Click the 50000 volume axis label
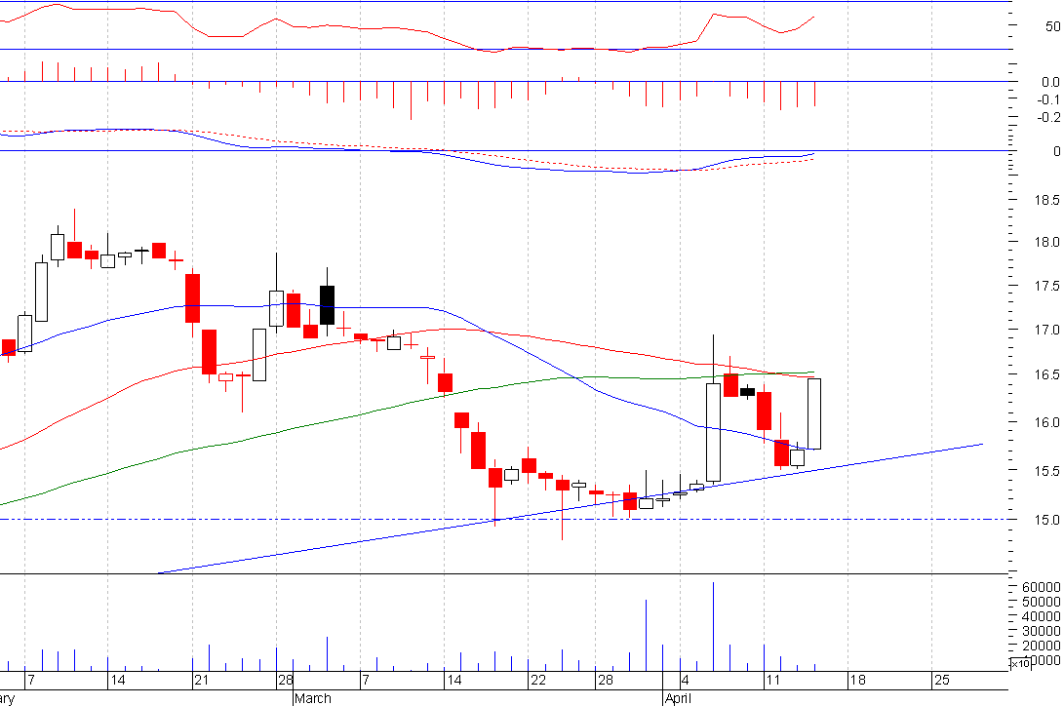The image size is (1064, 706). click(x=1042, y=603)
